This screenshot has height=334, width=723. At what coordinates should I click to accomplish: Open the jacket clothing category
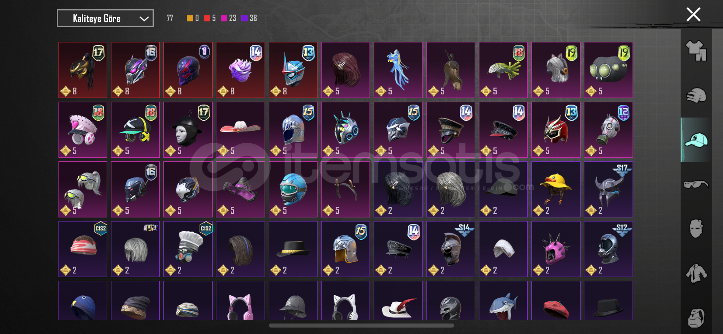(x=696, y=273)
